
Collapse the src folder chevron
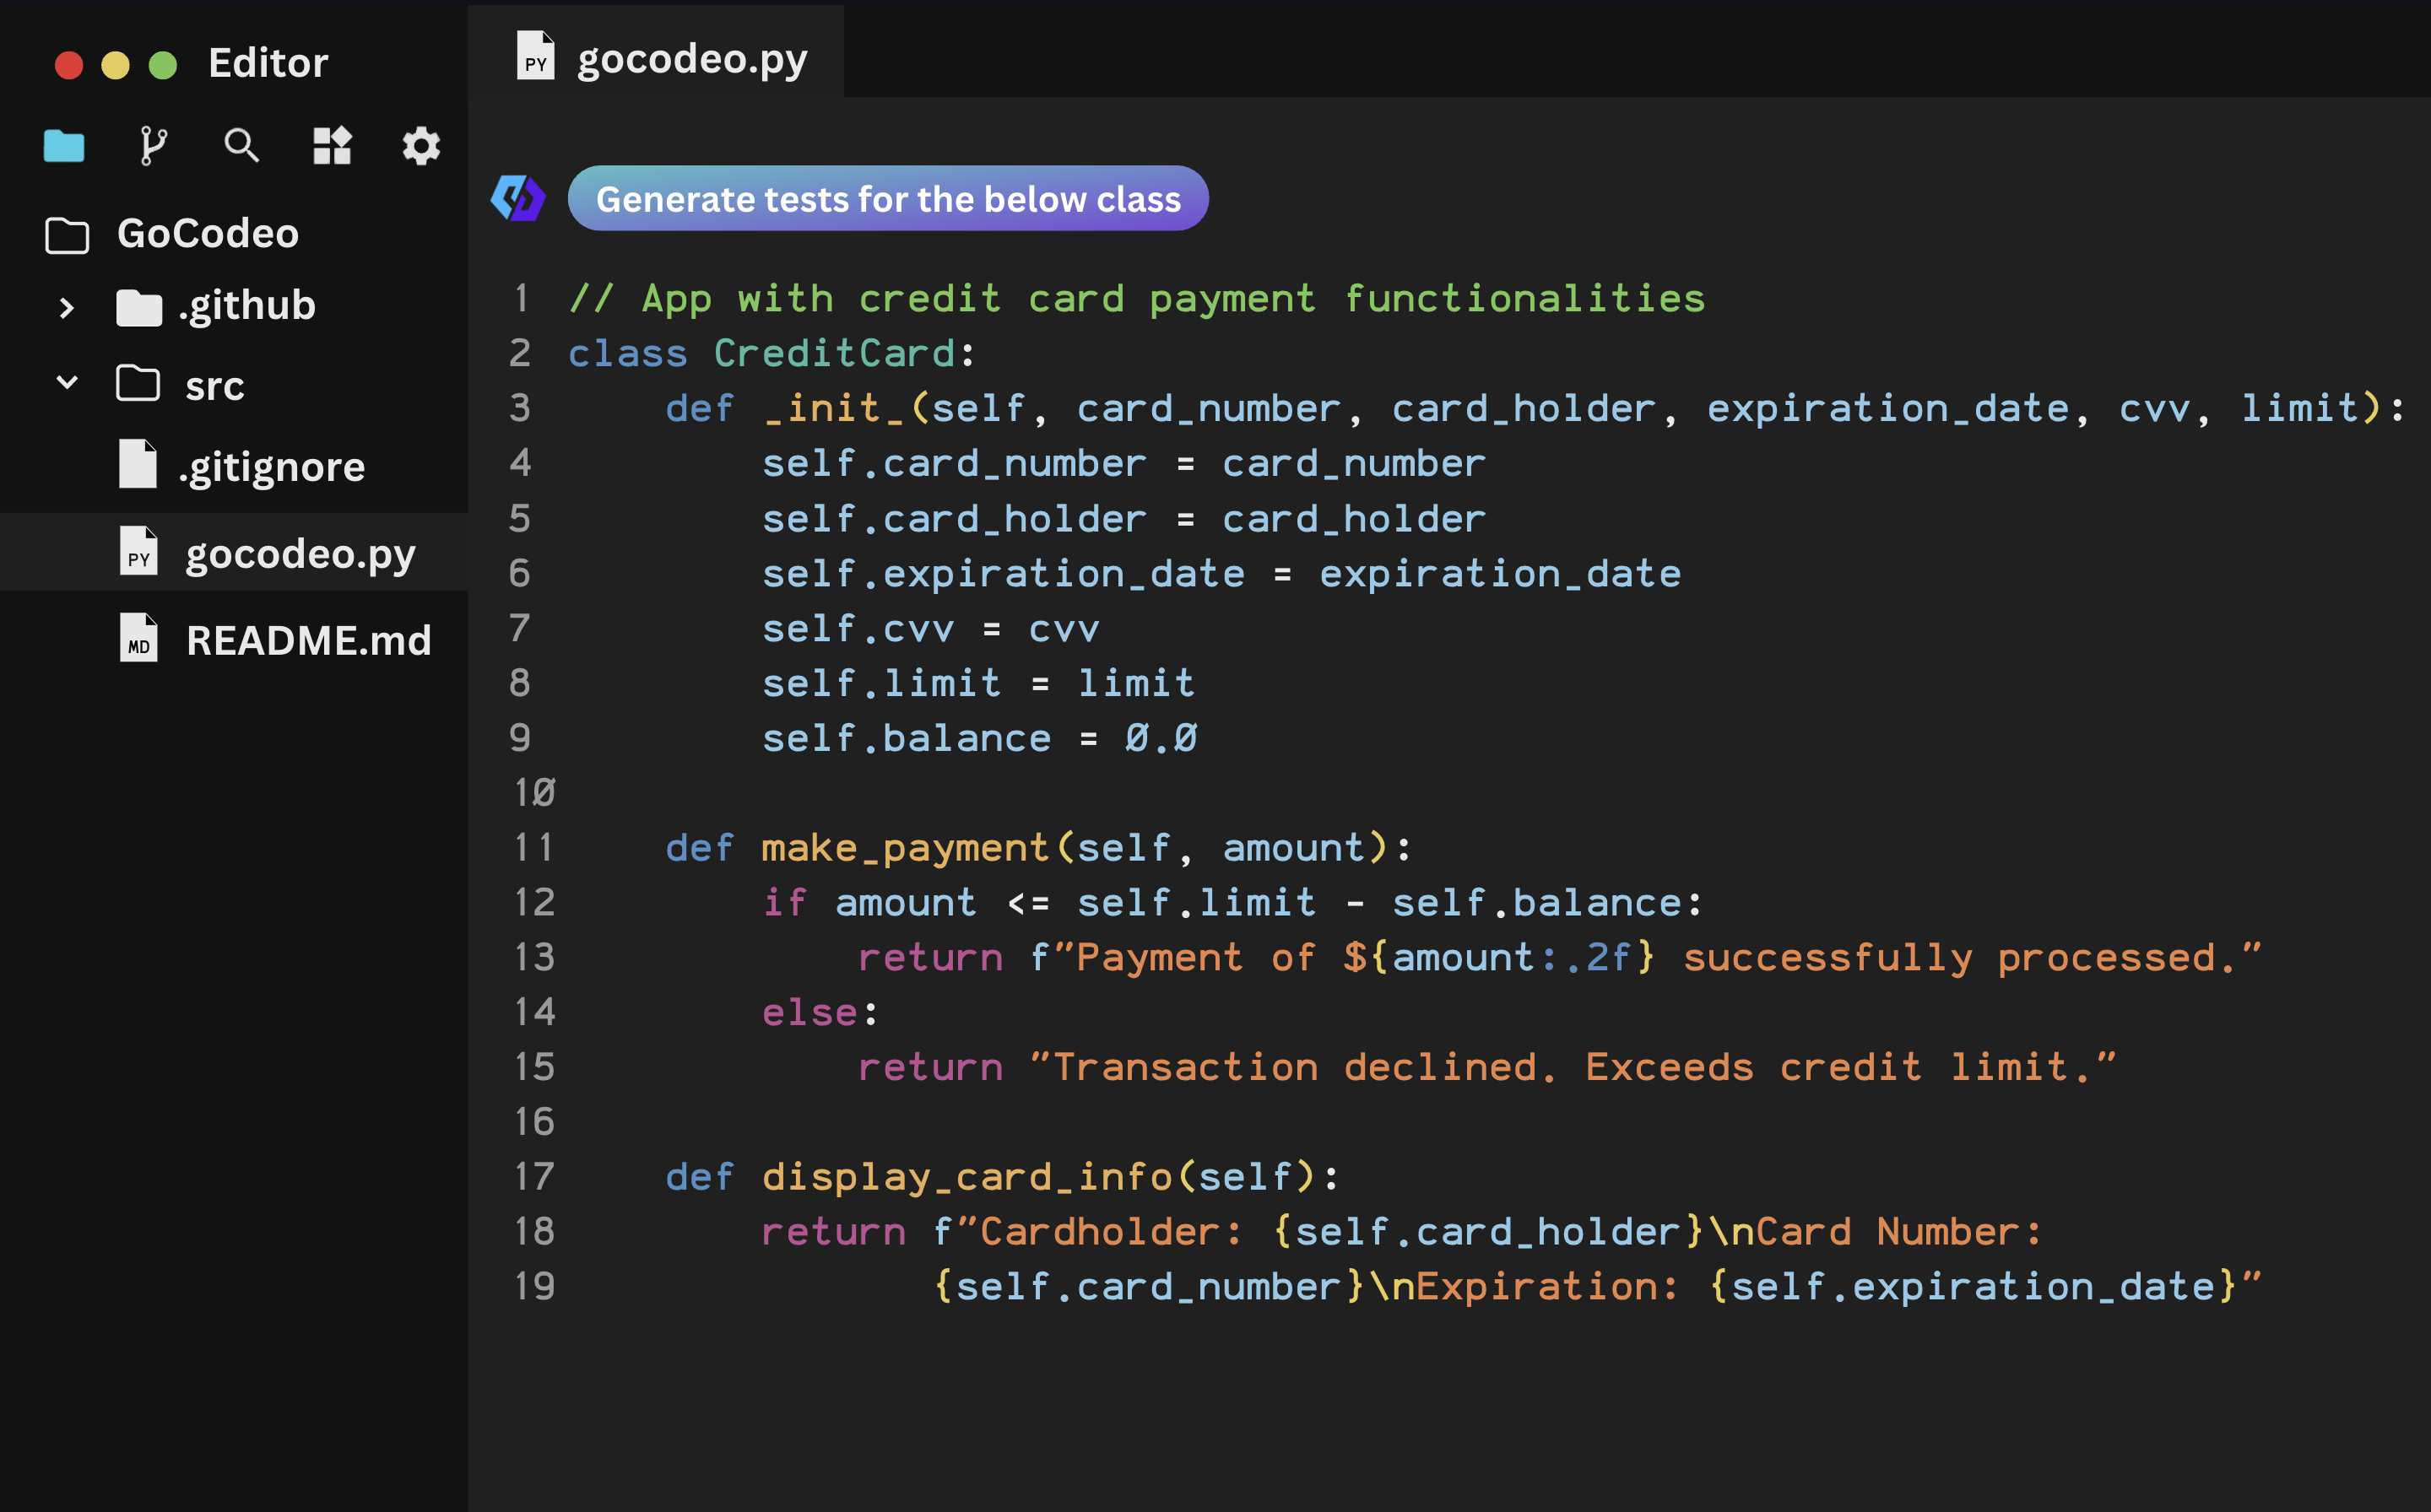pos(66,383)
